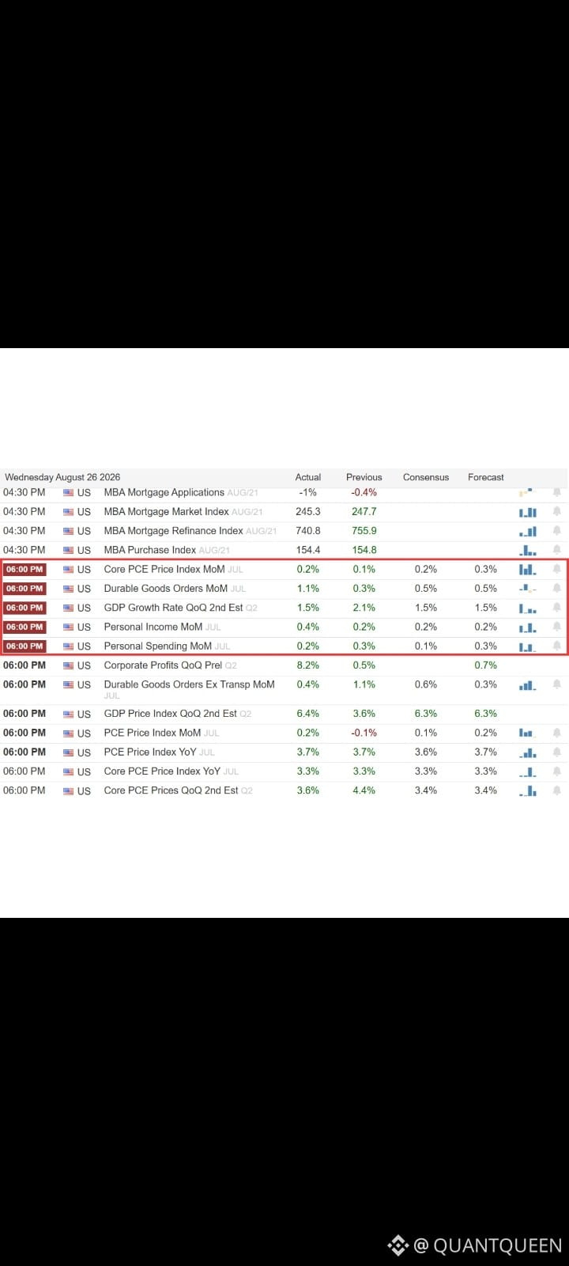
Task: Open Core PCE Price Index MoM event
Action: [x=164, y=569]
